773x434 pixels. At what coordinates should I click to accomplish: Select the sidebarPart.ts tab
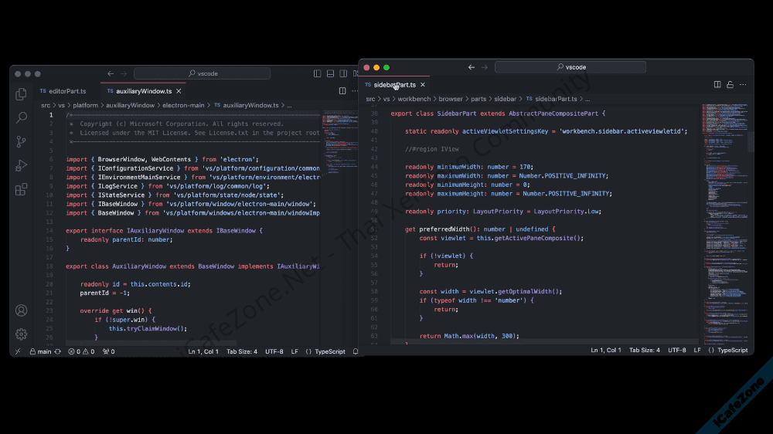coord(394,85)
